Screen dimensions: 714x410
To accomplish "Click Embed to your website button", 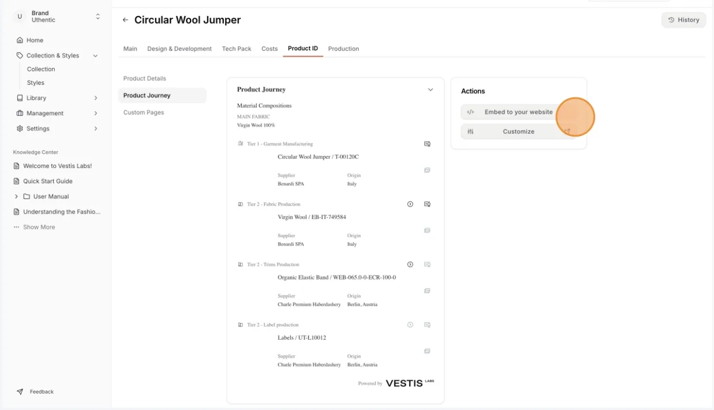I will (518, 112).
